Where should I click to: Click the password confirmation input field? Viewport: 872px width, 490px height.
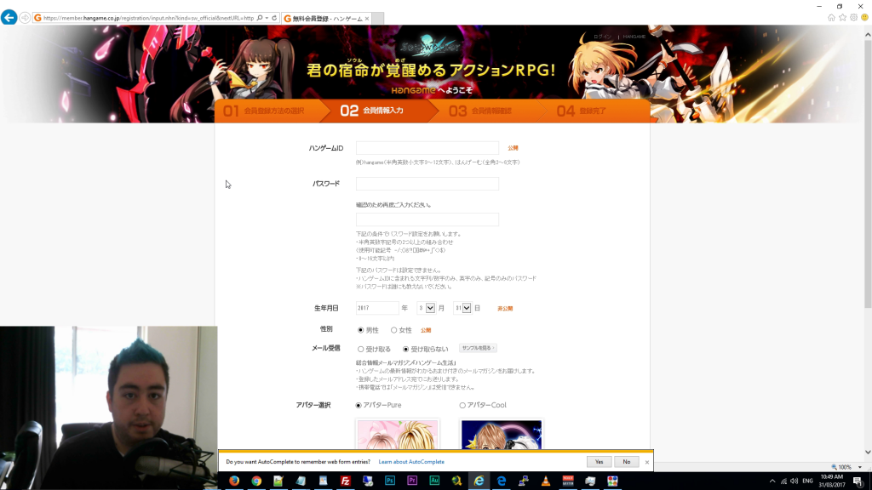427,219
